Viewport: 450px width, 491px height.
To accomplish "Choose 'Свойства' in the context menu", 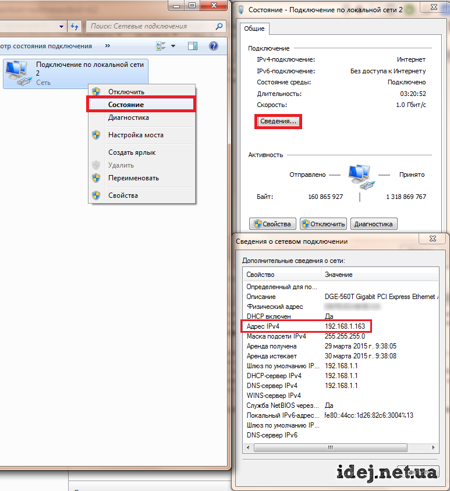I will pos(142,195).
